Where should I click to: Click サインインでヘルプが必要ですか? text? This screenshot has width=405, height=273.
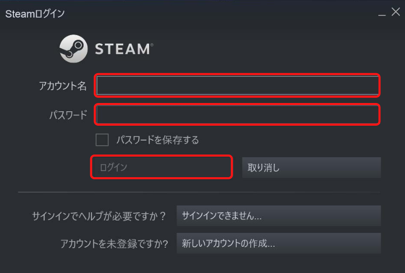tap(99, 216)
